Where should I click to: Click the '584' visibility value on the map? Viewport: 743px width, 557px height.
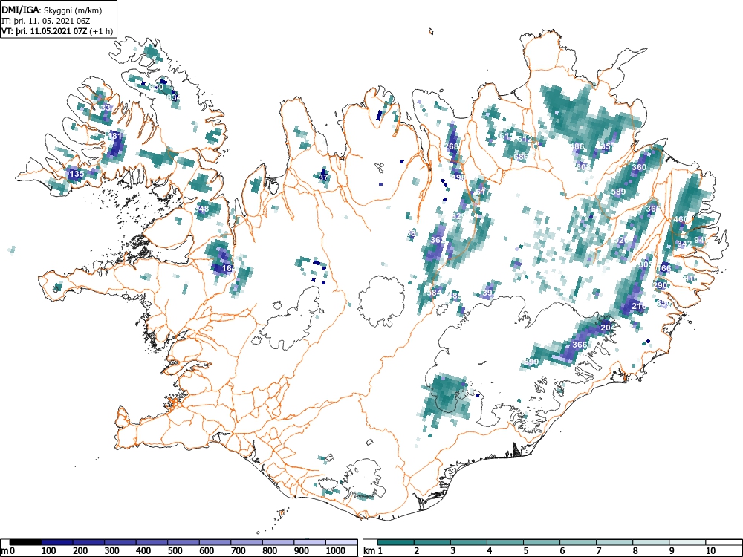click(434, 293)
